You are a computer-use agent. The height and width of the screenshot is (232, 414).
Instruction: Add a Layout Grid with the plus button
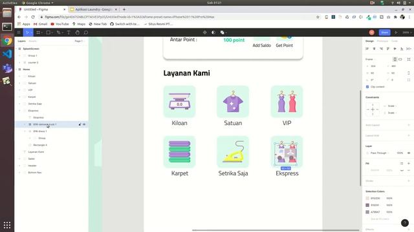409,136
